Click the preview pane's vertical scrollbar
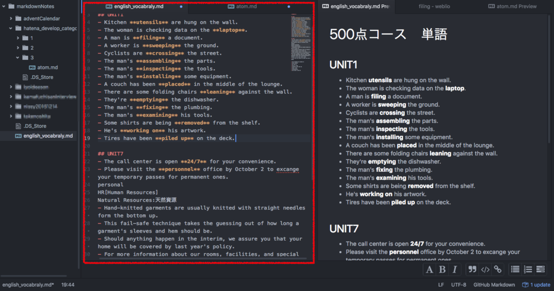Screen dimensions: 554x291 tap(550, 79)
